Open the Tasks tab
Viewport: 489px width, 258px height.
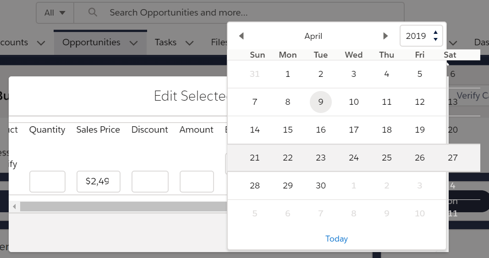(x=165, y=43)
